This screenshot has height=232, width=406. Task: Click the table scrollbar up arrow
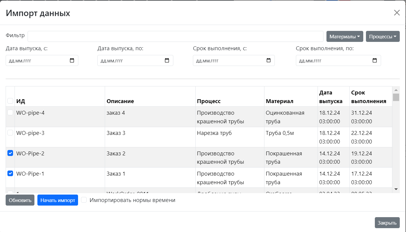[396, 90]
